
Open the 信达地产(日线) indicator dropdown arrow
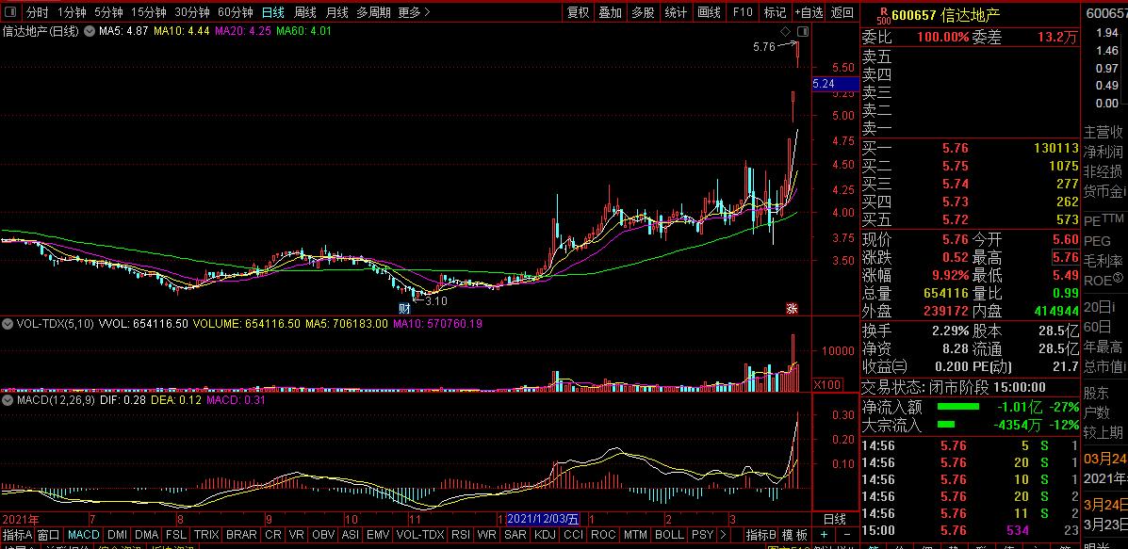[x=90, y=31]
